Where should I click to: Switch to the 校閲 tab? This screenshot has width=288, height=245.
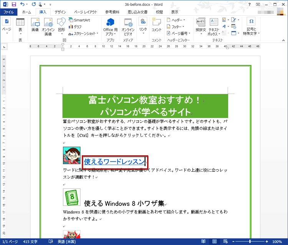point(159,12)
